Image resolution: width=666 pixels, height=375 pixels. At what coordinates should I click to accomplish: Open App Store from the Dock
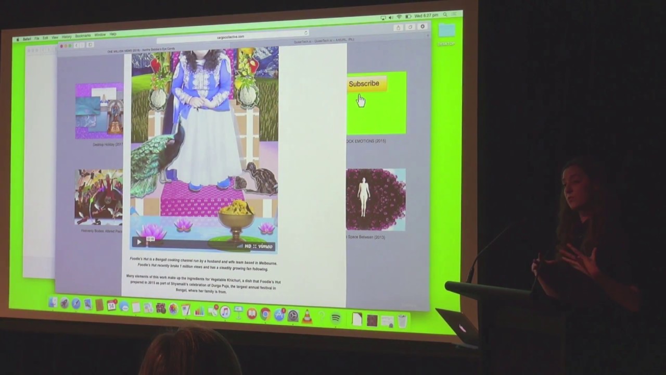pos(279,315)
